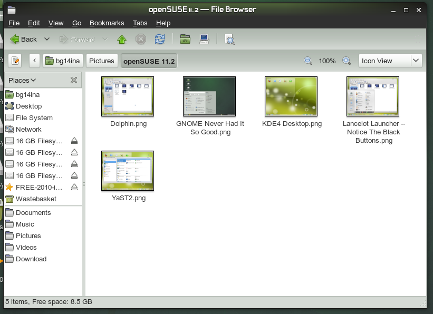
Task: Click the Computer icon in toolbar
Action: [205, 39]
